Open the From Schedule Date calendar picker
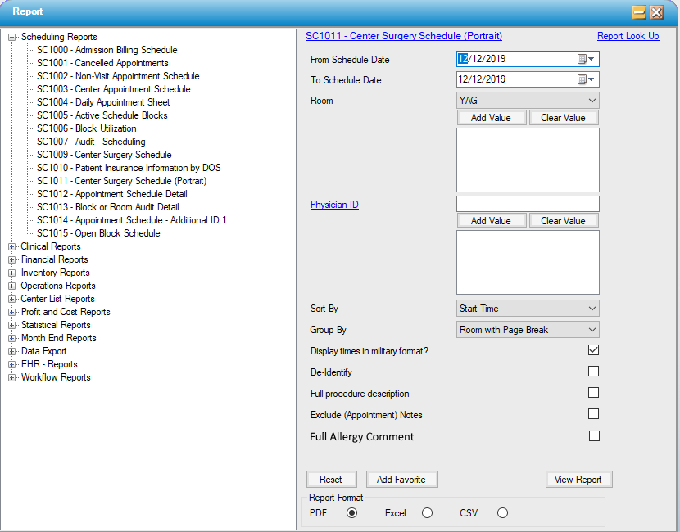 click(586, 59)
